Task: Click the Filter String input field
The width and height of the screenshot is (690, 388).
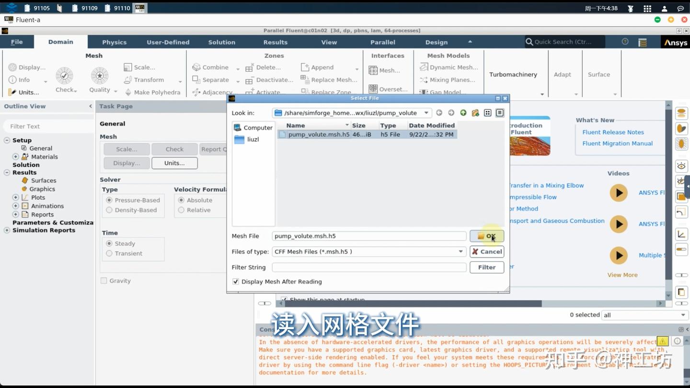Action: pyautogui.click(x=369, y=267)
